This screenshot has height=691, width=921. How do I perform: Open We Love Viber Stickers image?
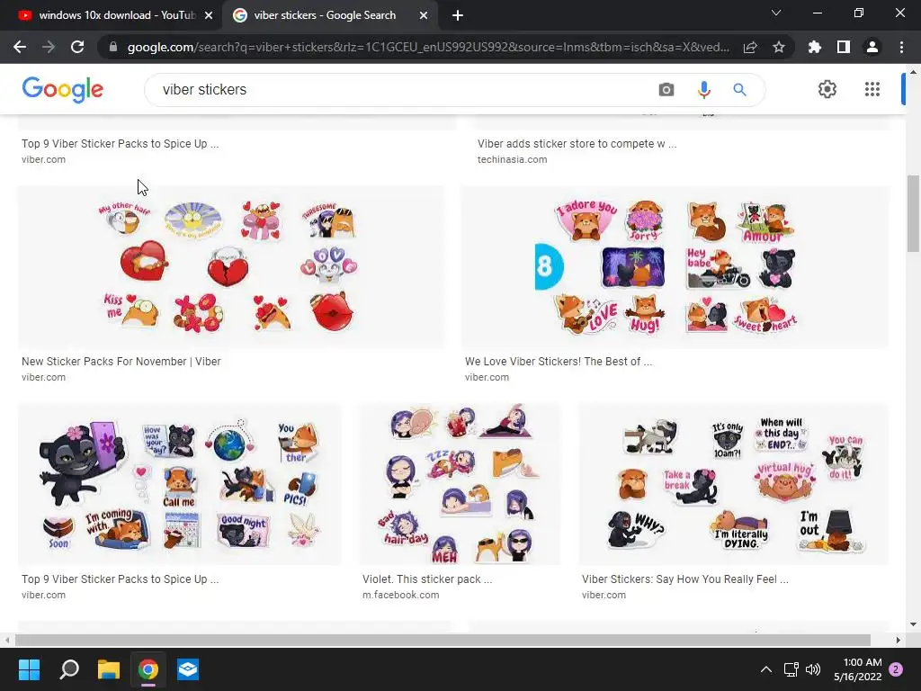675,266
